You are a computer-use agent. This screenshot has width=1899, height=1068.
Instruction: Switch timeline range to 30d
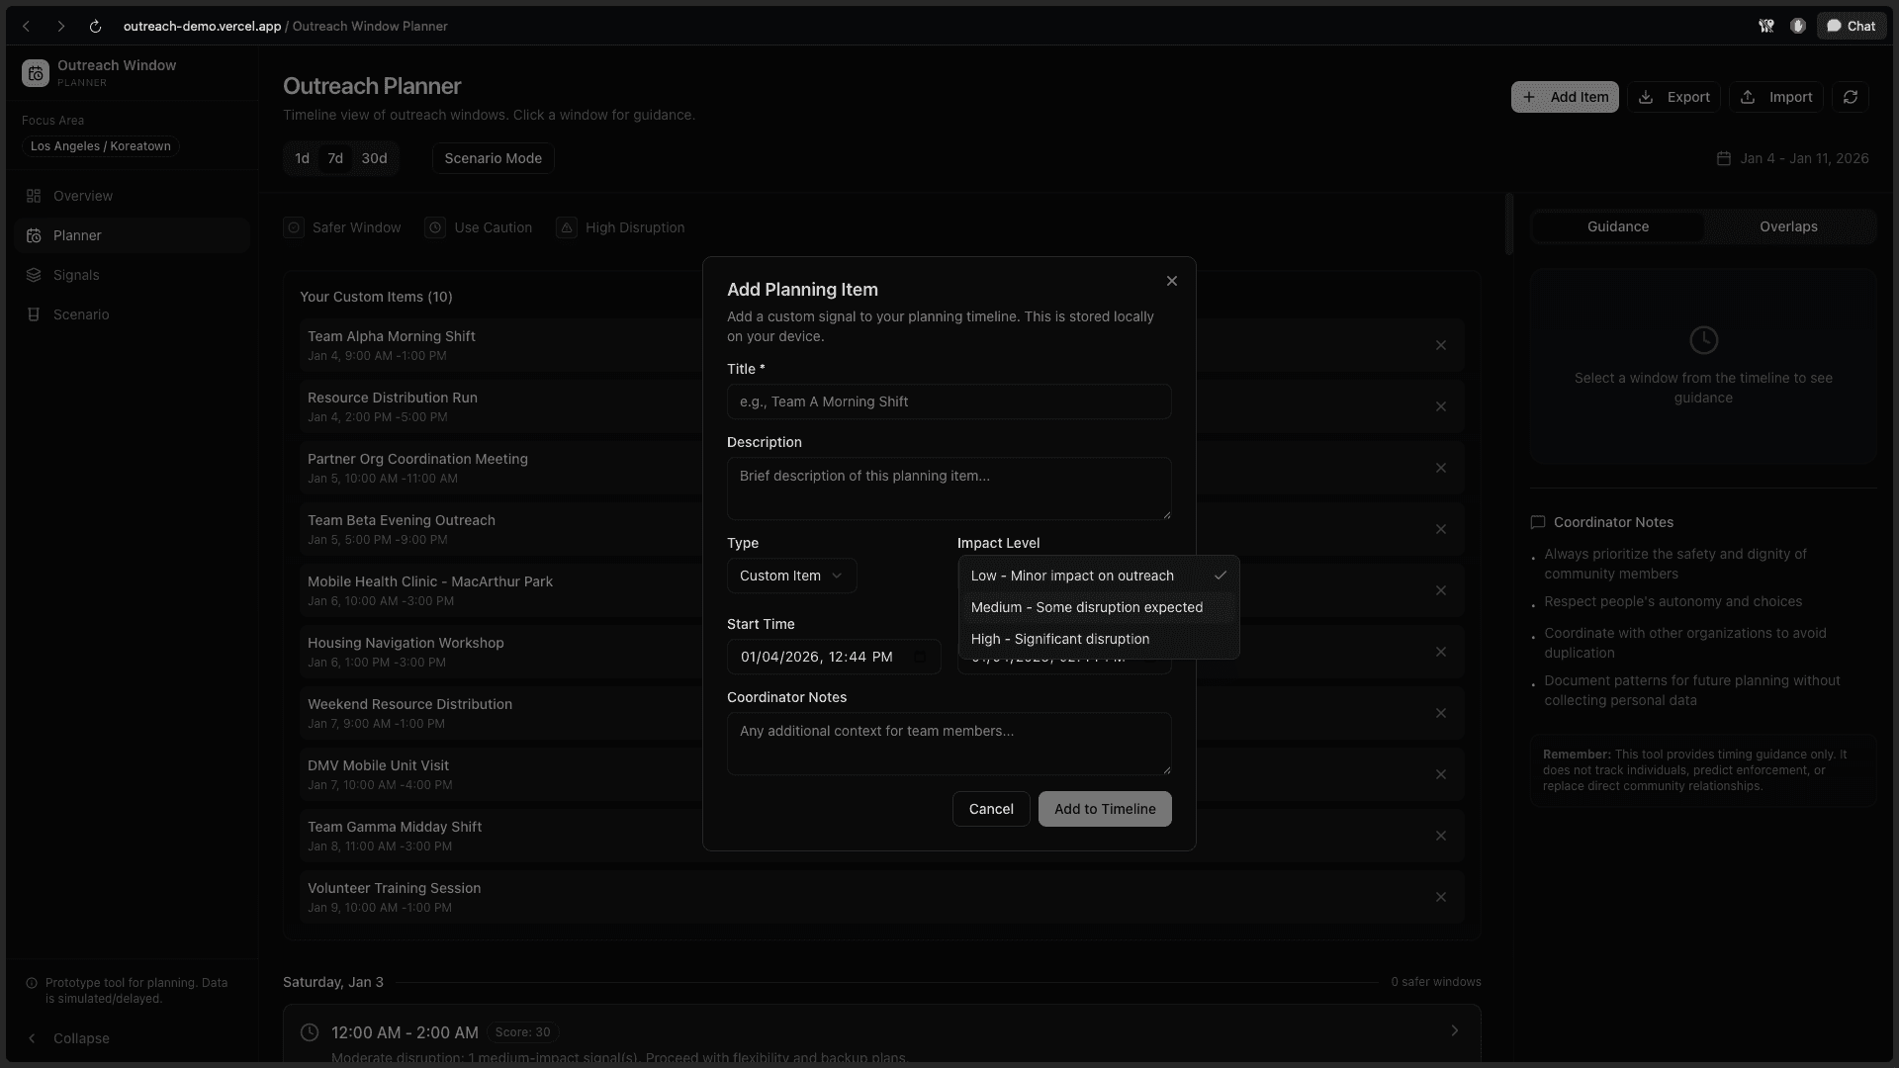pos(374,158)
